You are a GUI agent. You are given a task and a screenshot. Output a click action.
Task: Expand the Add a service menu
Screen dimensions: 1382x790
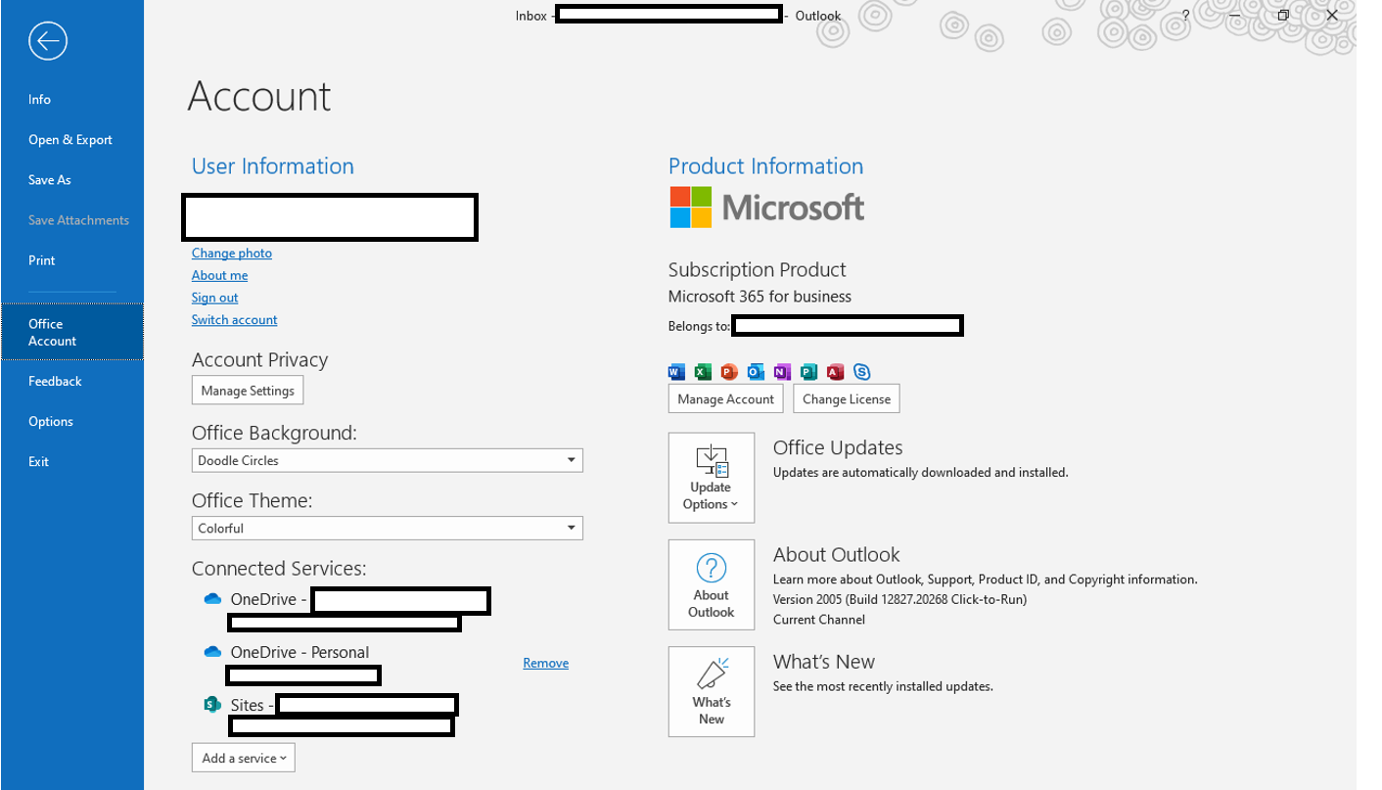(244, 758)
